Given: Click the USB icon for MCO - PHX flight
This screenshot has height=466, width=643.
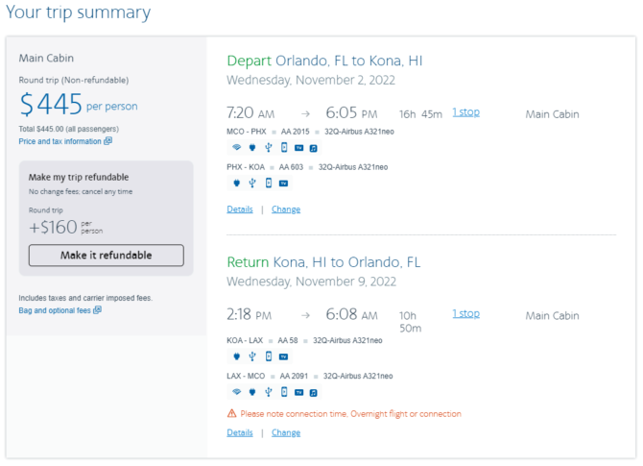Looking at the screenshot, I should [268, 147].
